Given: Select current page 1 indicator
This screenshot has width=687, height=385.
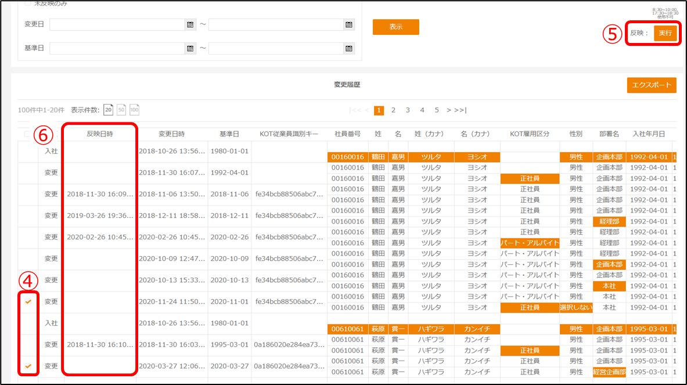Looking at the screenshot, I should pyautogui.click(x=379, y=110).
